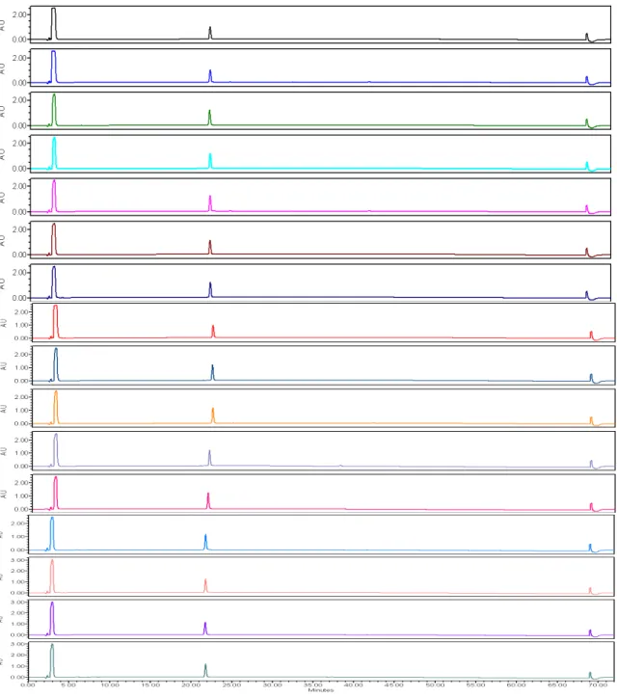
Task: Select the tall first peak of the purple chromatogram
Action: click(x=52, y=618)
